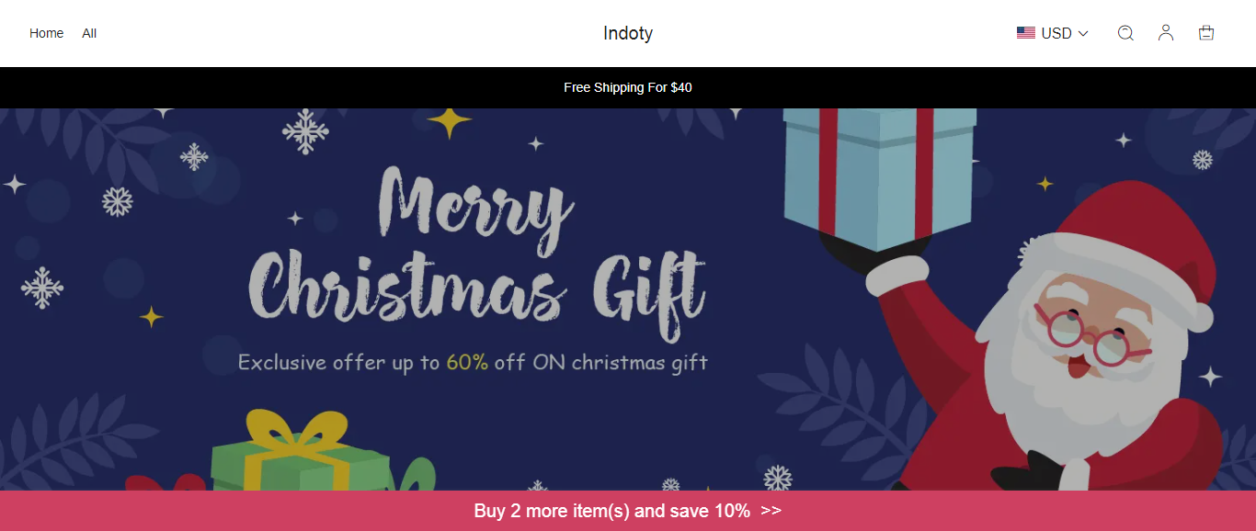
Task: Click the Merry Christmas Gift banner heading
Action: coord(476,248)
